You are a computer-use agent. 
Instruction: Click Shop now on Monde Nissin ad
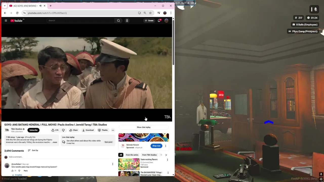[x=156, y=146]
